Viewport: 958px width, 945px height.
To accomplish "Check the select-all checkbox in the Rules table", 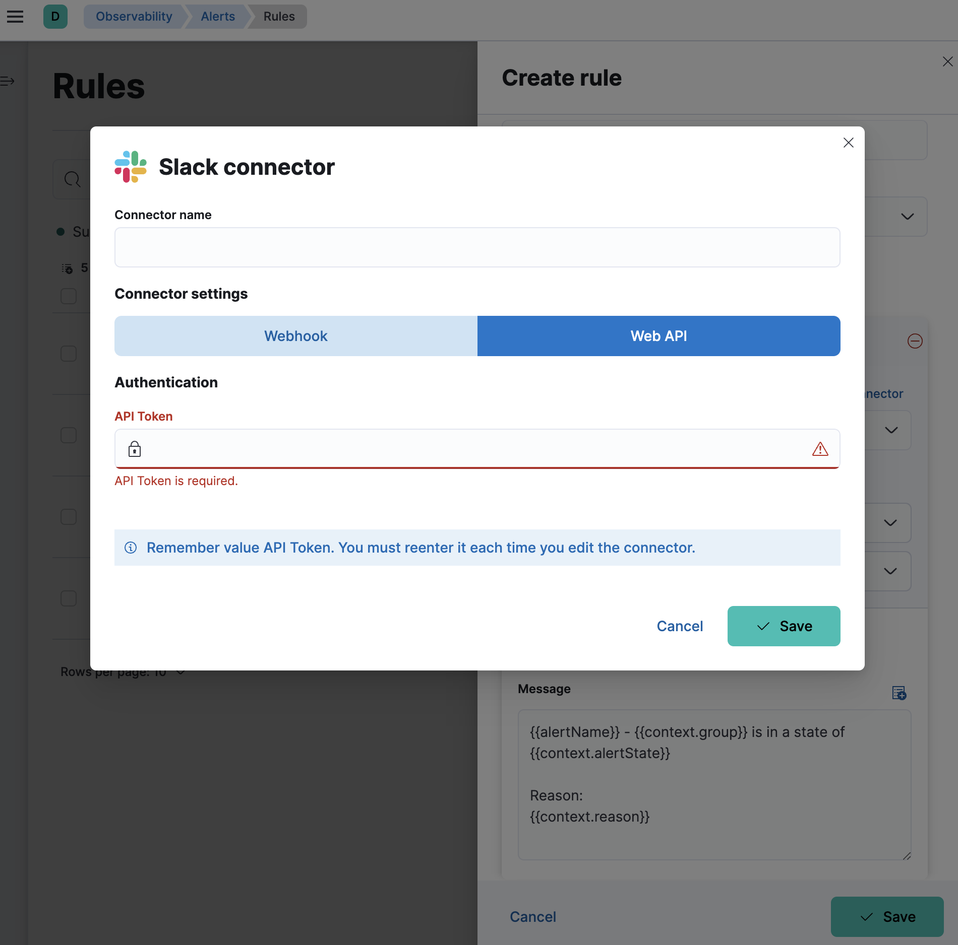I will coord(68,296).
